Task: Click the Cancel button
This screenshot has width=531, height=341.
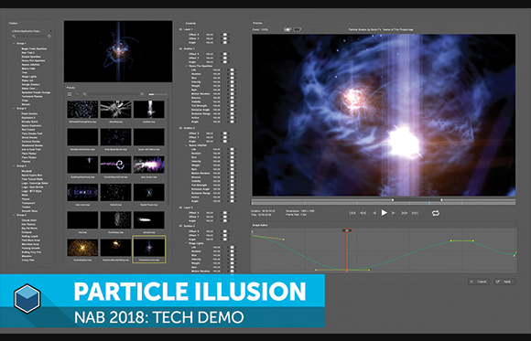Action: tap(479, 282)
